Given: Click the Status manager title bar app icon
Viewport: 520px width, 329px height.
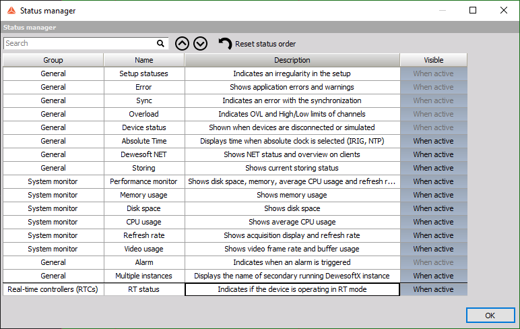Looking at the screenshot, I should tap(11, 11).
